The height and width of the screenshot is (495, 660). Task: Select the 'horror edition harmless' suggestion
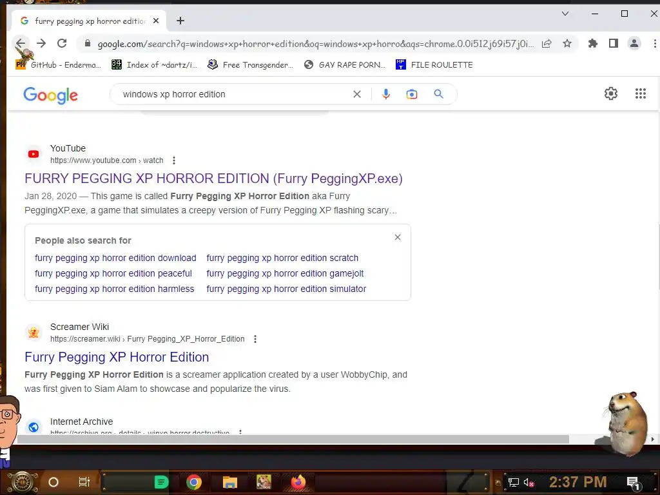click(x=115, y=289)
